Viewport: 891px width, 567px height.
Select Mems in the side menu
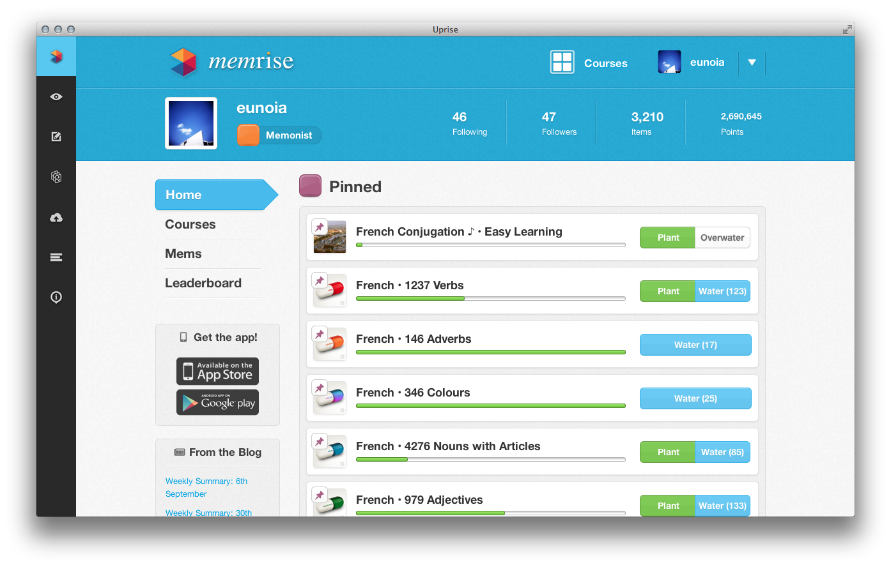tap(183, 253)
